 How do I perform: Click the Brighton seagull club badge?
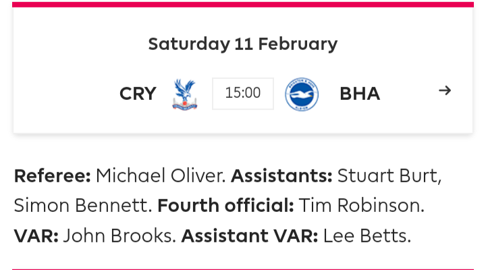pyautogui.click(x=302, y=94)
